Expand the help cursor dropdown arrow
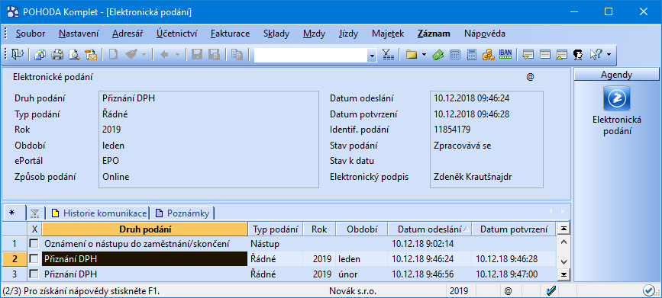Screen dimensions: 662x298 pos(609,54)
